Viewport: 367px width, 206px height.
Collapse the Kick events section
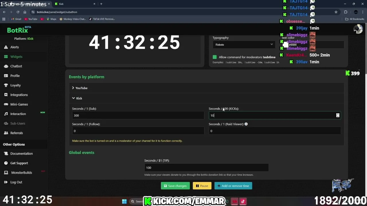click(x=206, y=98)
